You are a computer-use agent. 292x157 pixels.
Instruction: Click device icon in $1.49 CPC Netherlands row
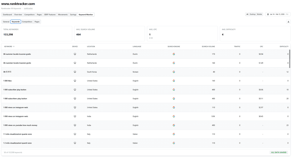75,63
